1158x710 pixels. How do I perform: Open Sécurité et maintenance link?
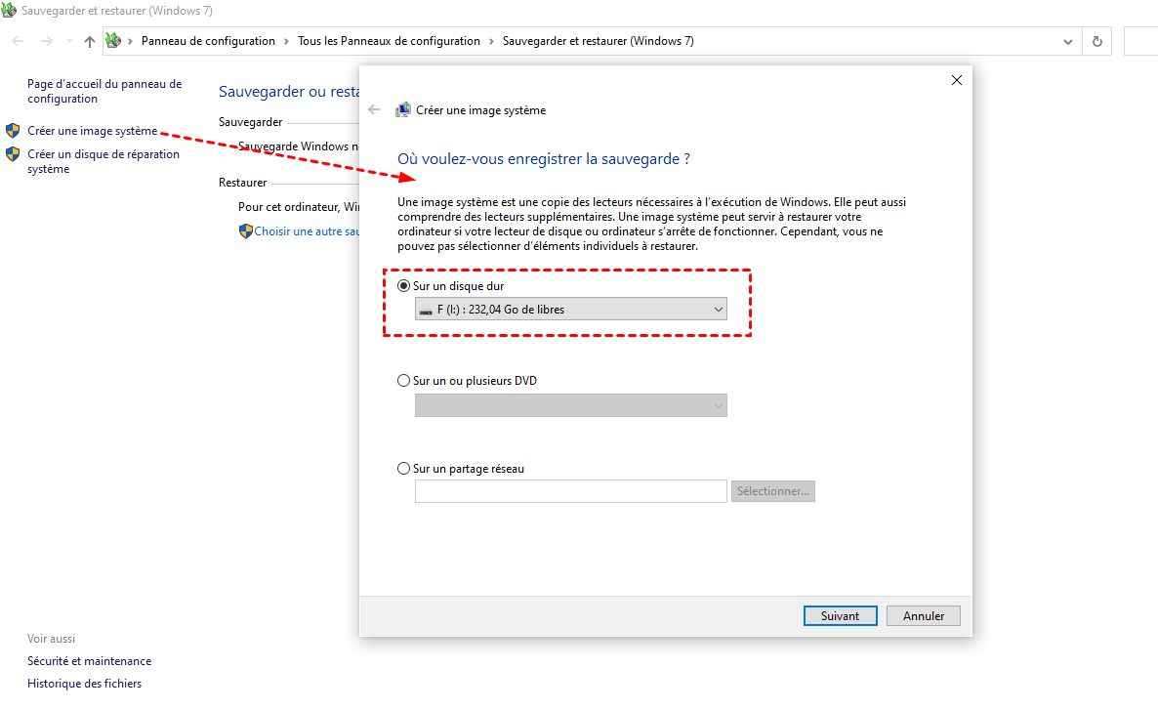[90, 661]
